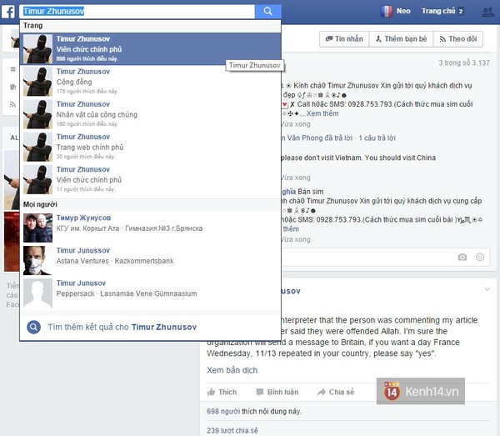Viewport: 500px width, 436px height.
Task: Click 'Mọi người' section header in dropdown
Action: (40, 204)
